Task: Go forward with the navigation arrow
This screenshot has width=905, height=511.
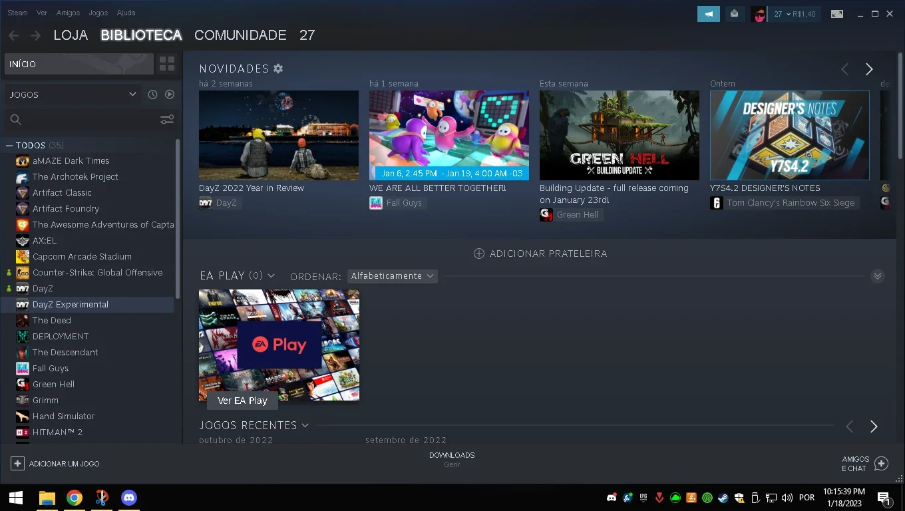Action: click(36, 35)
